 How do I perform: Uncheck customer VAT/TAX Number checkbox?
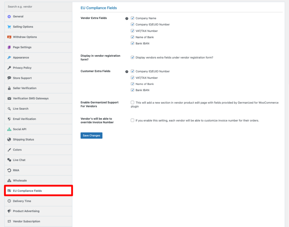(132, 78)
